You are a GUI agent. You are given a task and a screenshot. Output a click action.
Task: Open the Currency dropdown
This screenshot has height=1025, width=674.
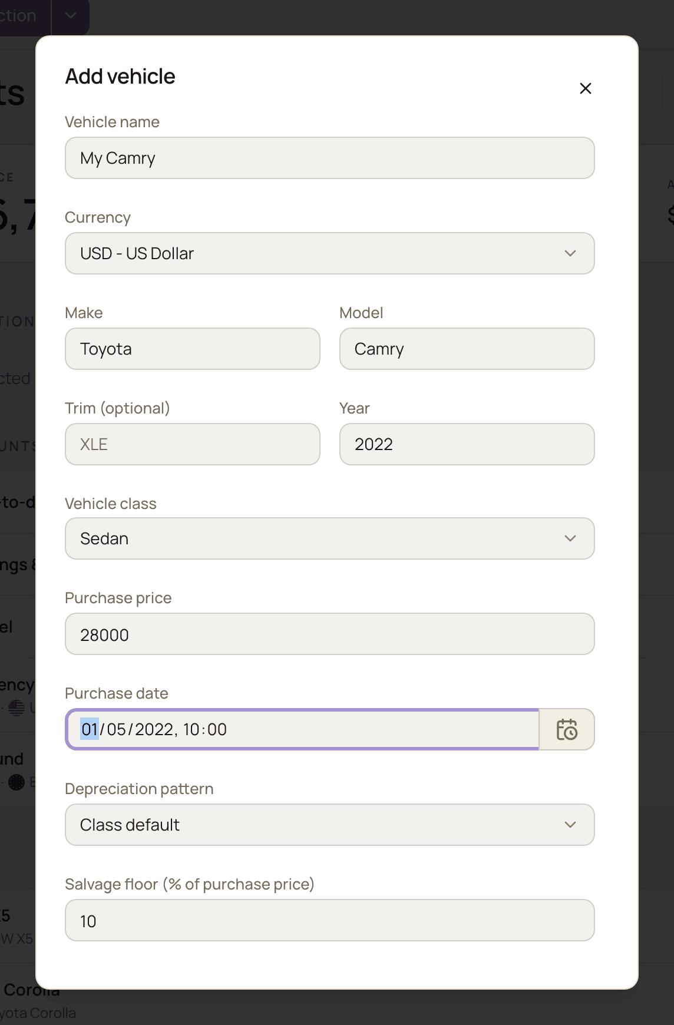click(330, 253)
